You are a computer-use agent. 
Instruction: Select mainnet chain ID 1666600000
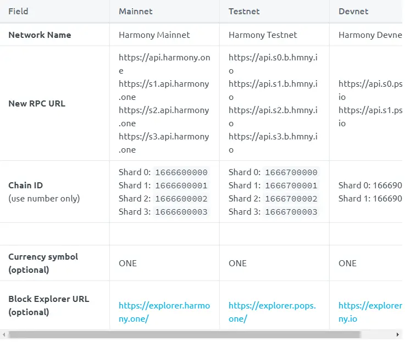point(181,172)
